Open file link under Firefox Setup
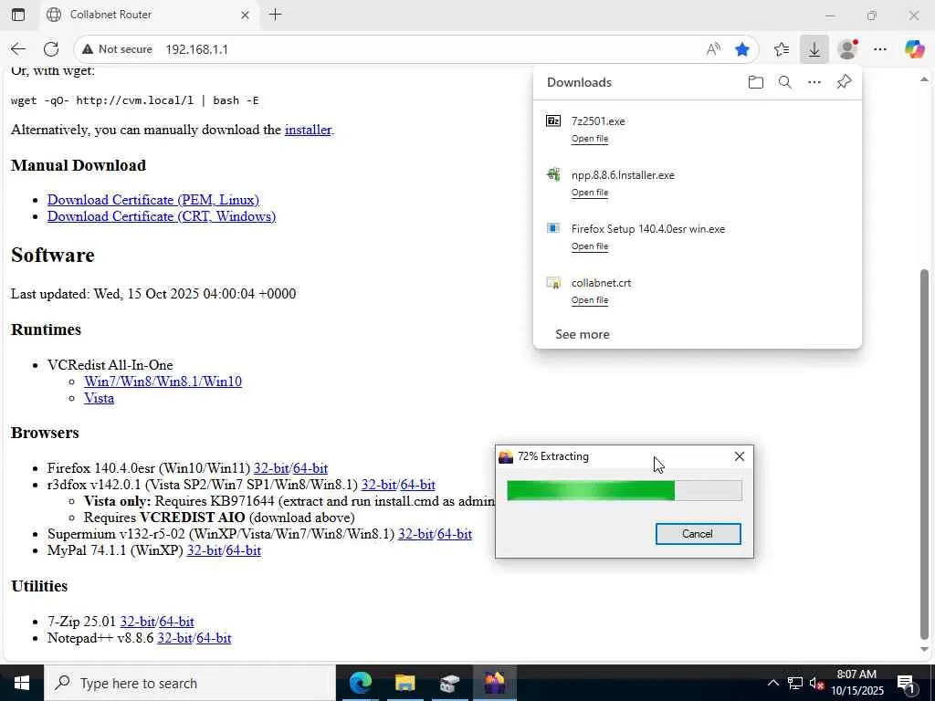935x701 pixels. point(590,246)
